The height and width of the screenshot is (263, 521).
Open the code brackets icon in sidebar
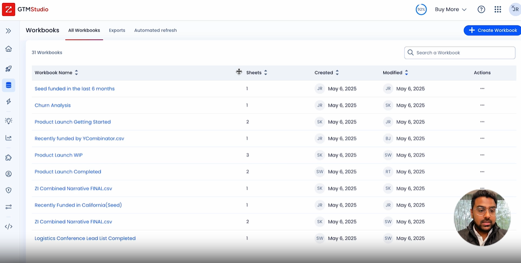pos(9,226)
